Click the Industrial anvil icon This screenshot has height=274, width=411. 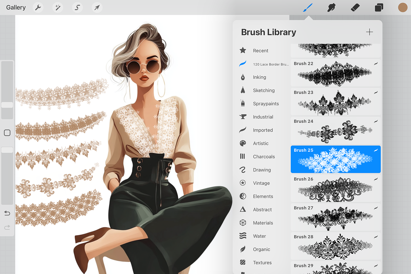243,117
